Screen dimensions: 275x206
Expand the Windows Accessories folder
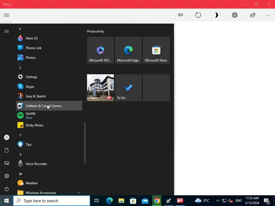(x=49, y=192)
